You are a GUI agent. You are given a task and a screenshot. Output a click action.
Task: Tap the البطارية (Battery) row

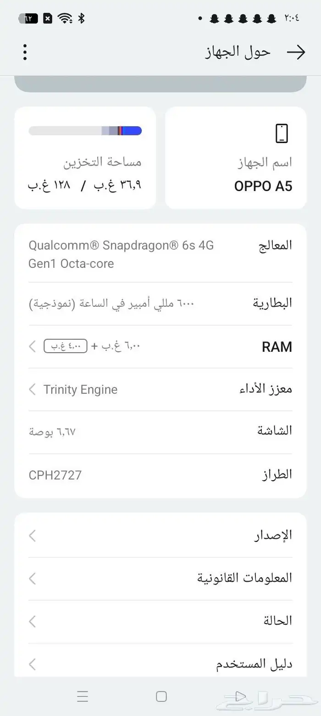point(160,303)
